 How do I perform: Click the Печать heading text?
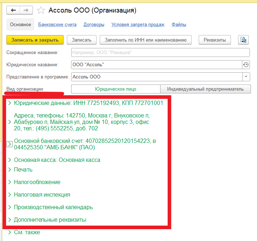point(23,169)
